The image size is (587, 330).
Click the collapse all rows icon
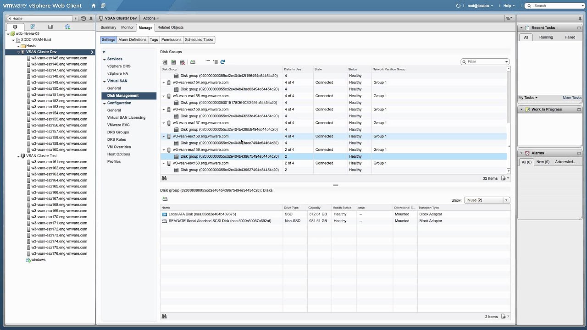[215, 61]
